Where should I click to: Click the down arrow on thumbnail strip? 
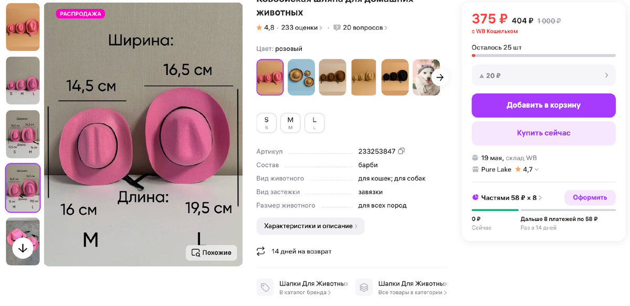coord(23,248)
